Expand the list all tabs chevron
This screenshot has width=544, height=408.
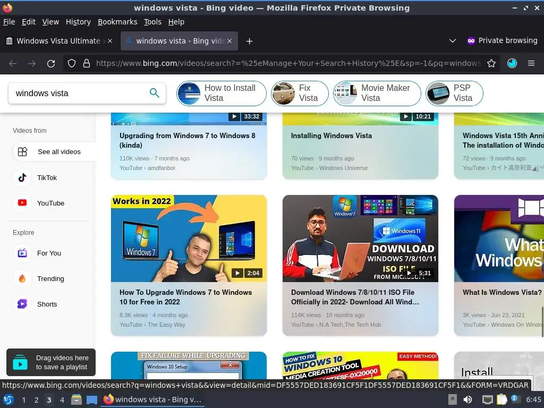(453, 41)
